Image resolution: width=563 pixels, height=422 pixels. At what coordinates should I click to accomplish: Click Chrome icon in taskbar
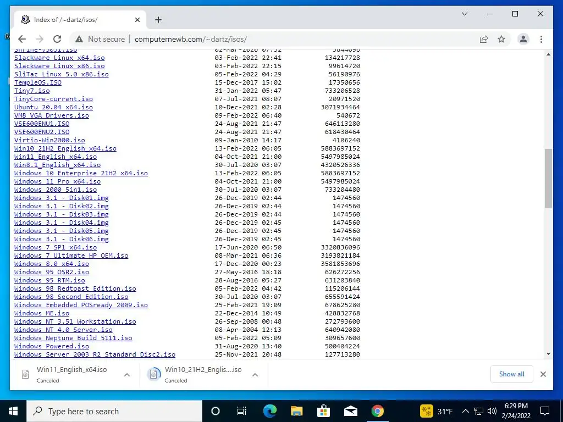(x=377, y=411)
